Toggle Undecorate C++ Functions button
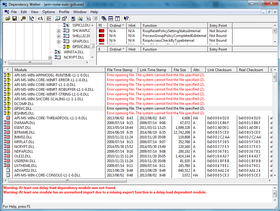This screenshot has width=280, height=211. pyautogui.click(x=49, y=18)
